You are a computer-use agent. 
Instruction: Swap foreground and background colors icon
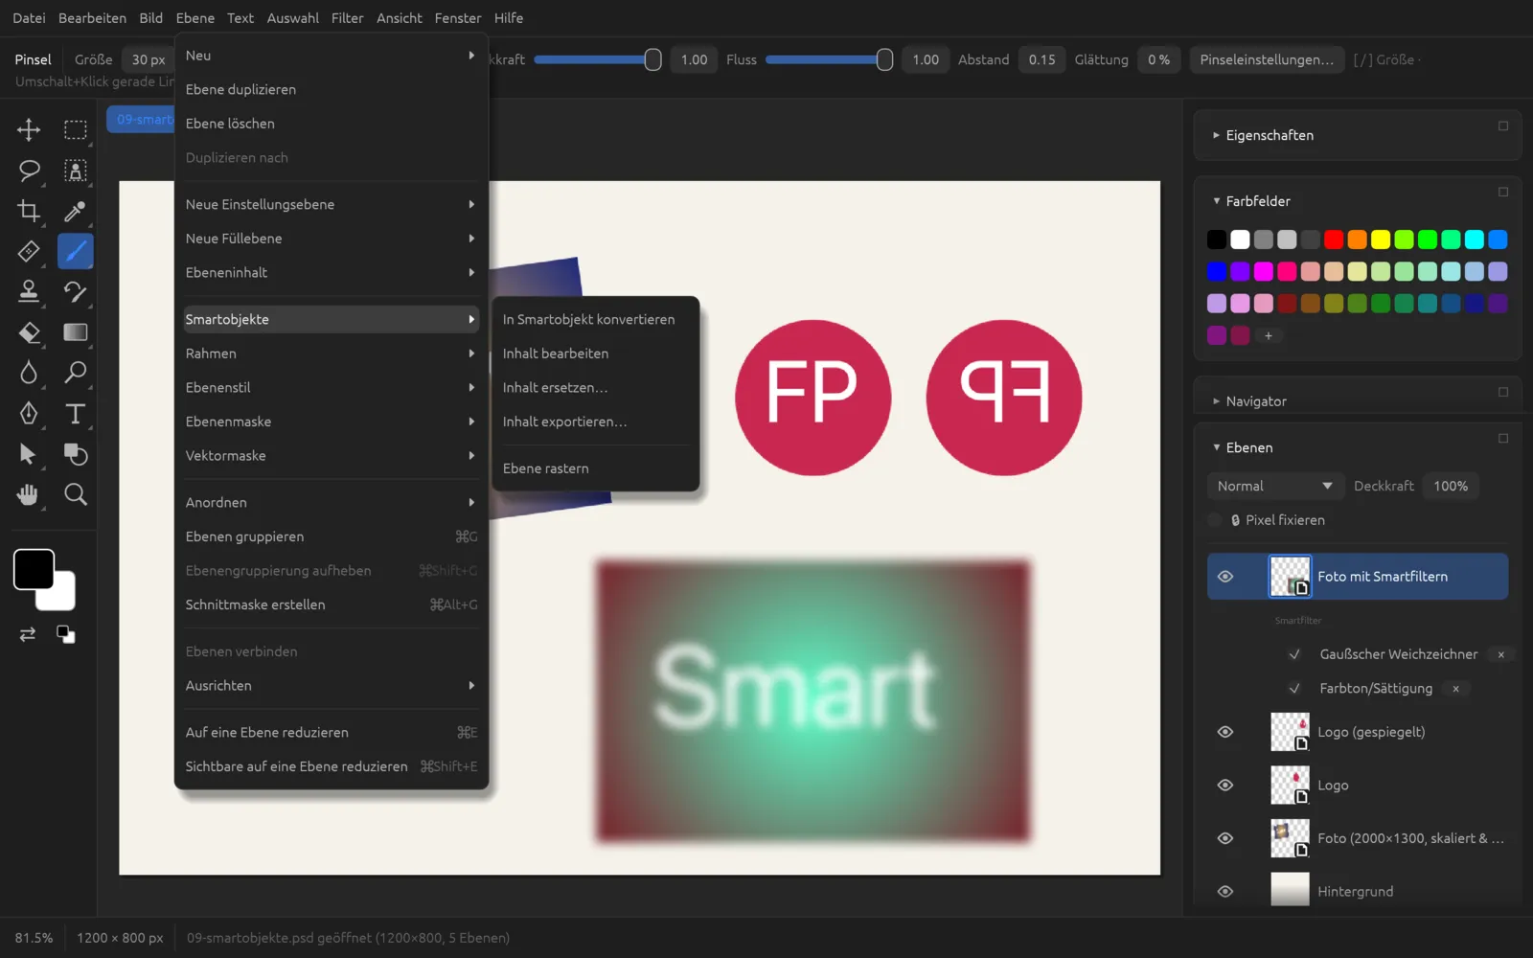point(28,634)
